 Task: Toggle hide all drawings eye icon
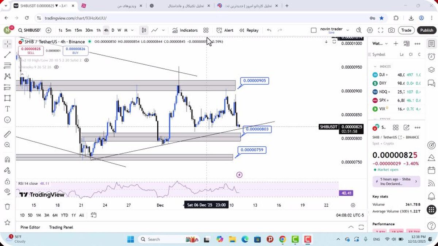[7, 192]
